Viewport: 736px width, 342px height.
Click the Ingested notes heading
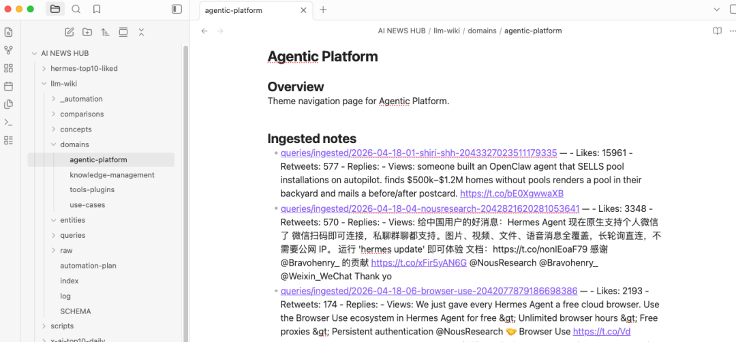point(311,139)
